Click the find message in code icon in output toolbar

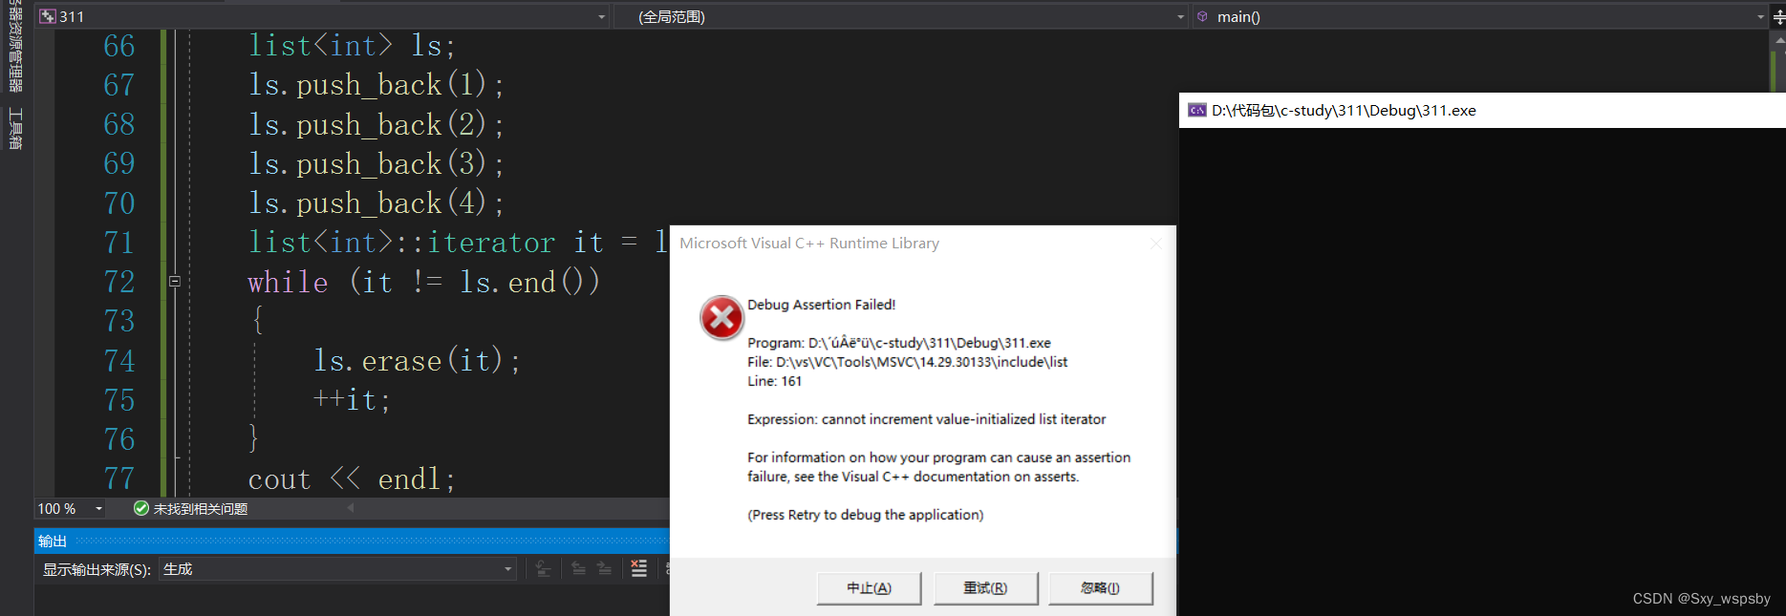click(543, 569)
